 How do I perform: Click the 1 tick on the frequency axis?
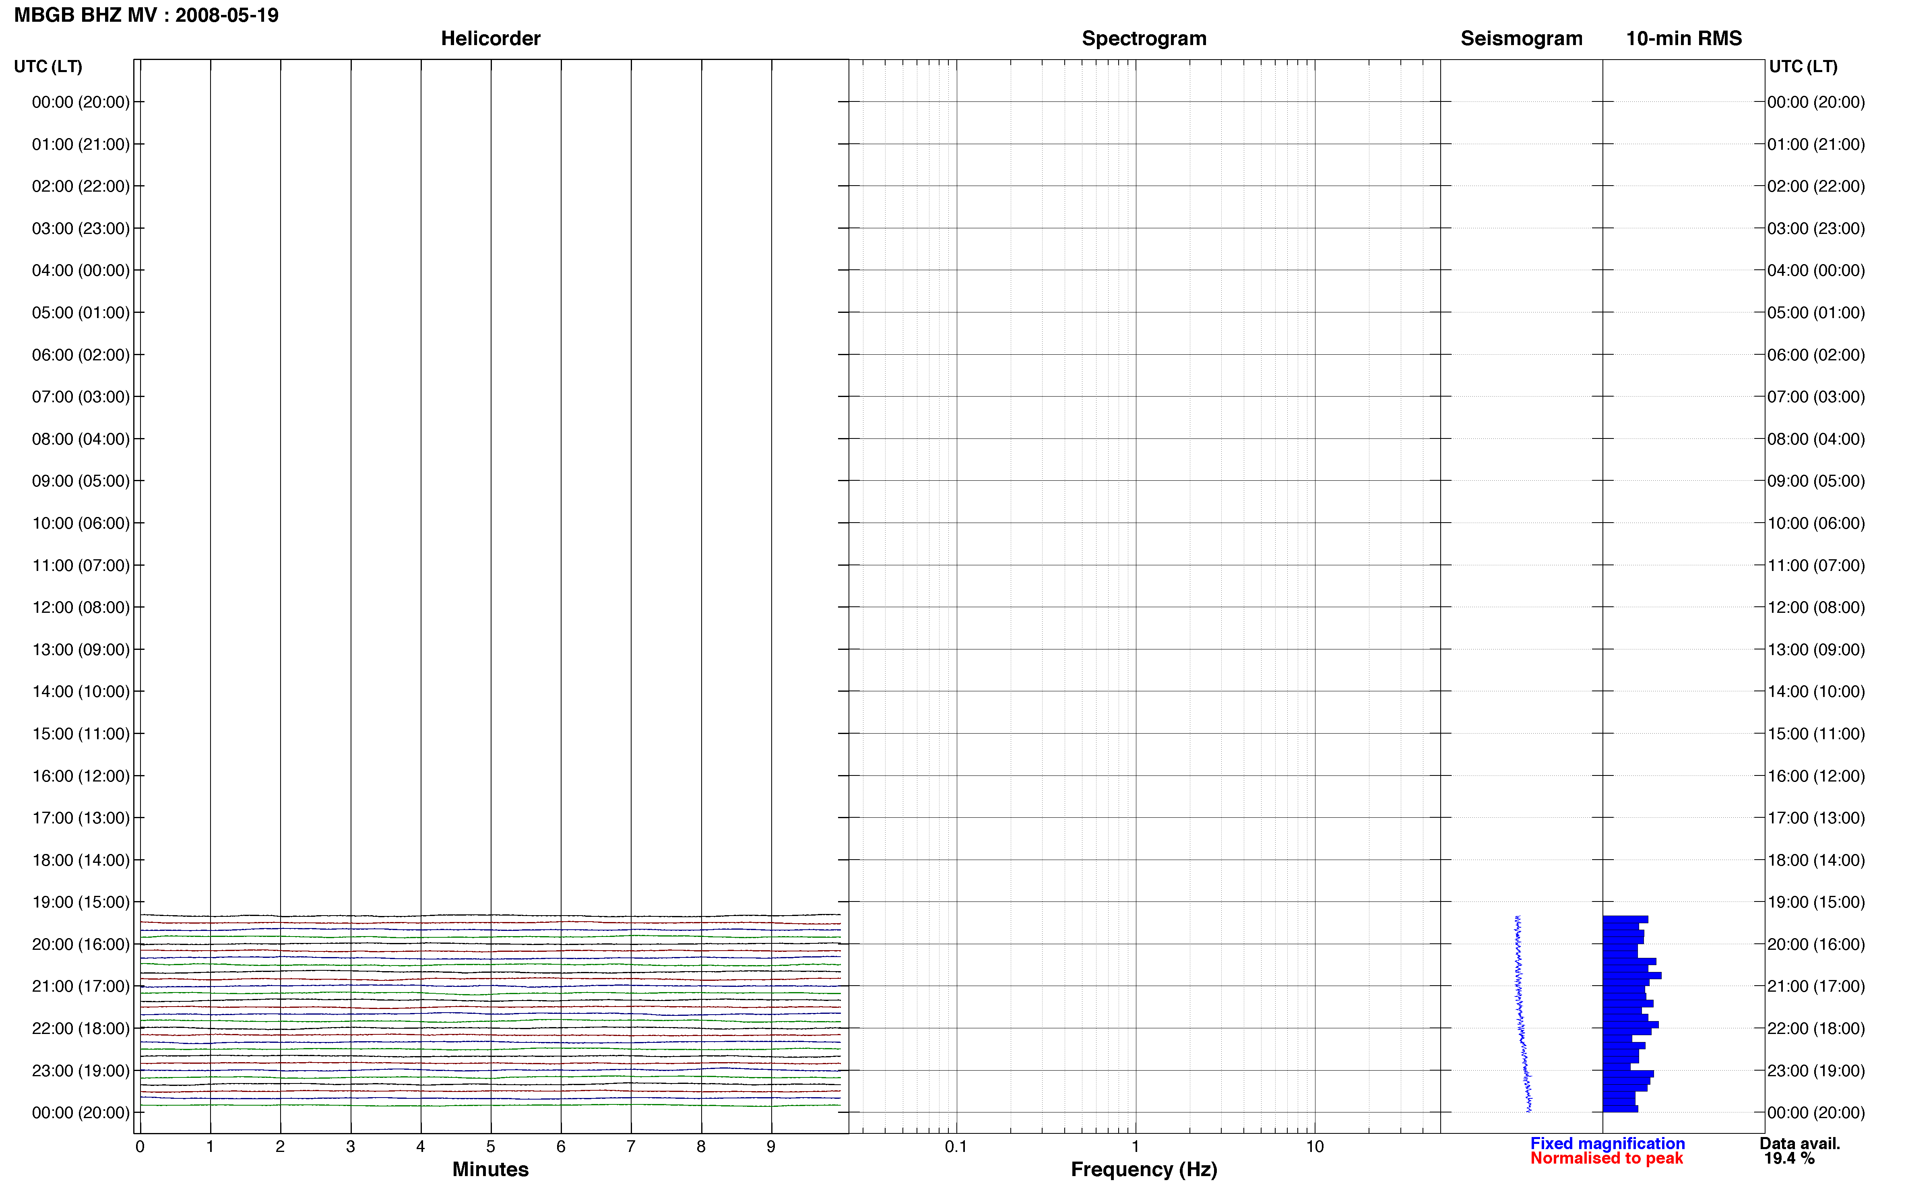1135,1147
